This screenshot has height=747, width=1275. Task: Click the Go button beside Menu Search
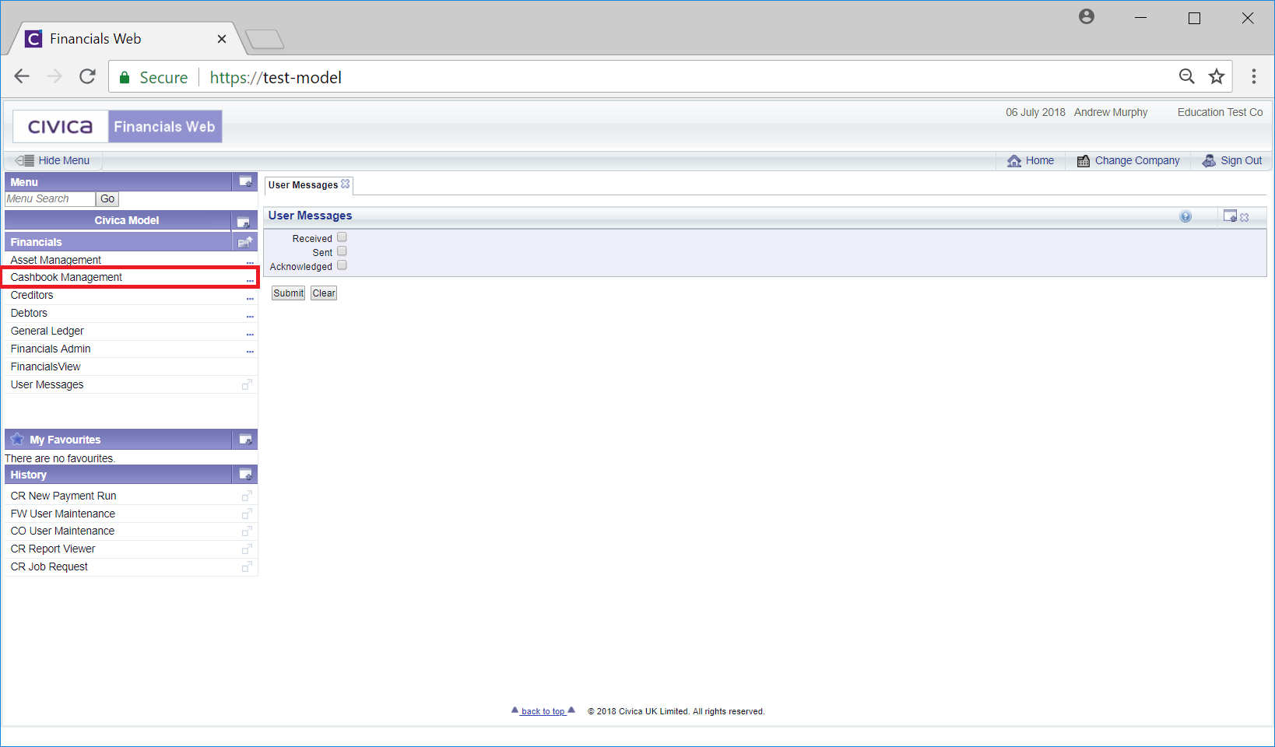tap(107, 199)
